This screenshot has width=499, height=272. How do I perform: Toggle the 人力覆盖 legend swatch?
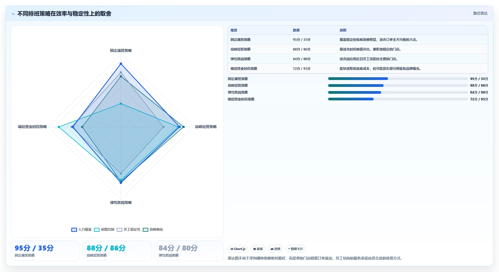(74, 230)
